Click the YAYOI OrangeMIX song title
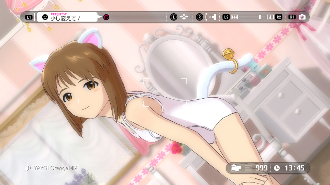The width and height of the screenshot is (330, 185). pyautogui.click(x=55, y=168)
